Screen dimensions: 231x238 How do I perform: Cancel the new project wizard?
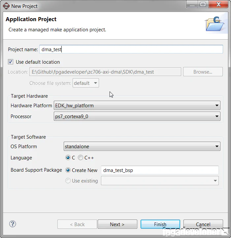click(x=203, y=224)
